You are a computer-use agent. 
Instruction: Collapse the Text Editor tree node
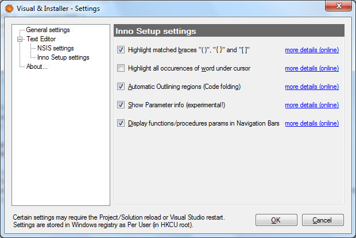[20, 39]
